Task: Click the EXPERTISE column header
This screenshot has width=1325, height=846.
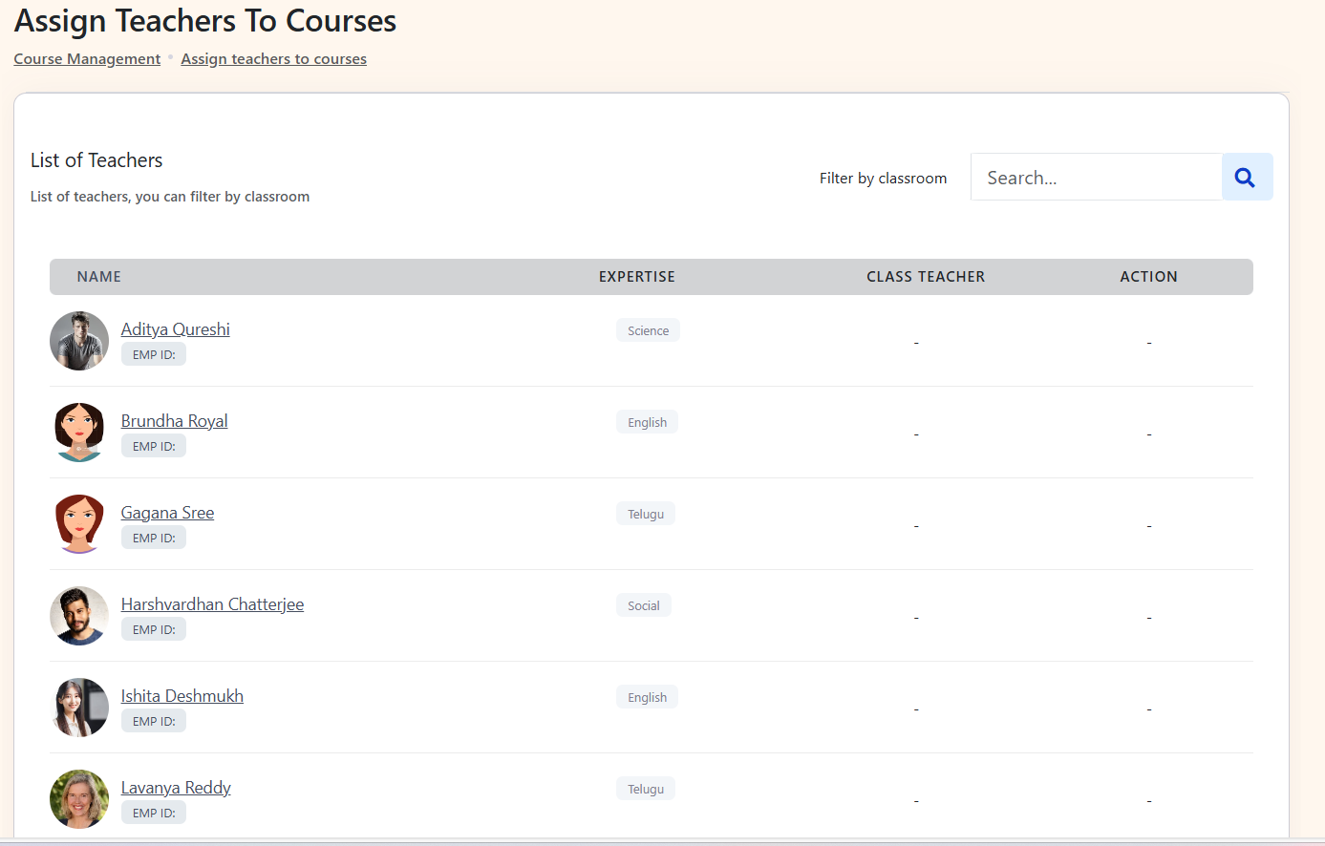Action: click(x=636, y=277)
